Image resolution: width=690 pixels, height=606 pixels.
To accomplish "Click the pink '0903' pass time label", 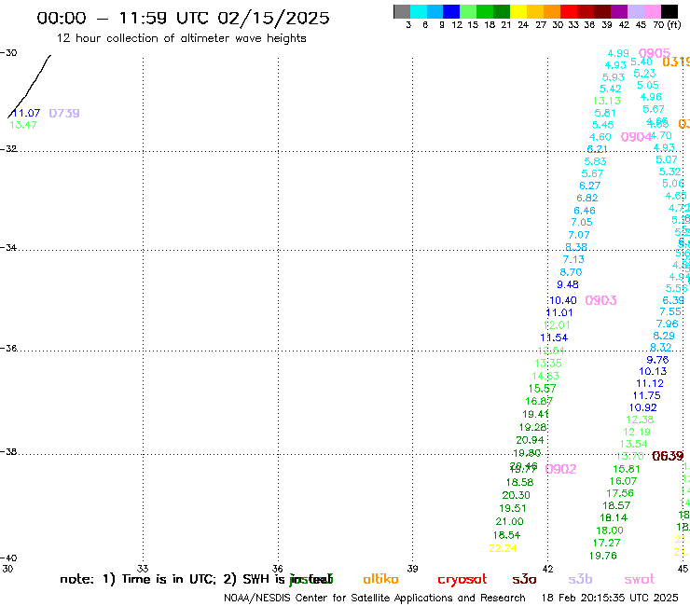I will [x=600, y=300].
